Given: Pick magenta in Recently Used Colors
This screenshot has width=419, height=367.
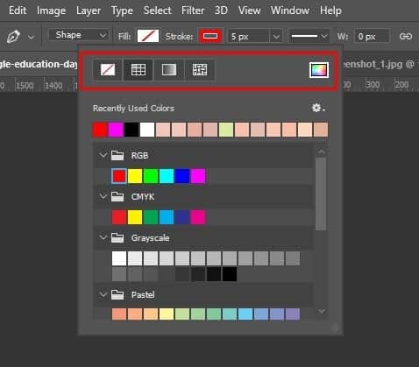Looking at the screenshot, I should click(116, 130).
